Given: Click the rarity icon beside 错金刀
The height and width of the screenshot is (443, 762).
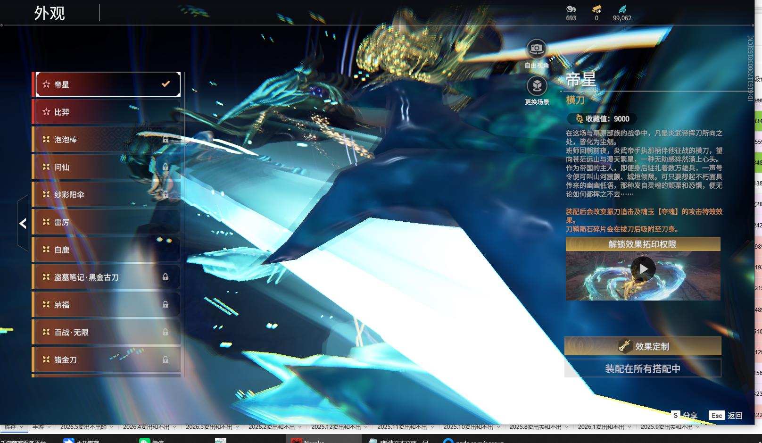Looking at the screenshot, I should point(46,359).
